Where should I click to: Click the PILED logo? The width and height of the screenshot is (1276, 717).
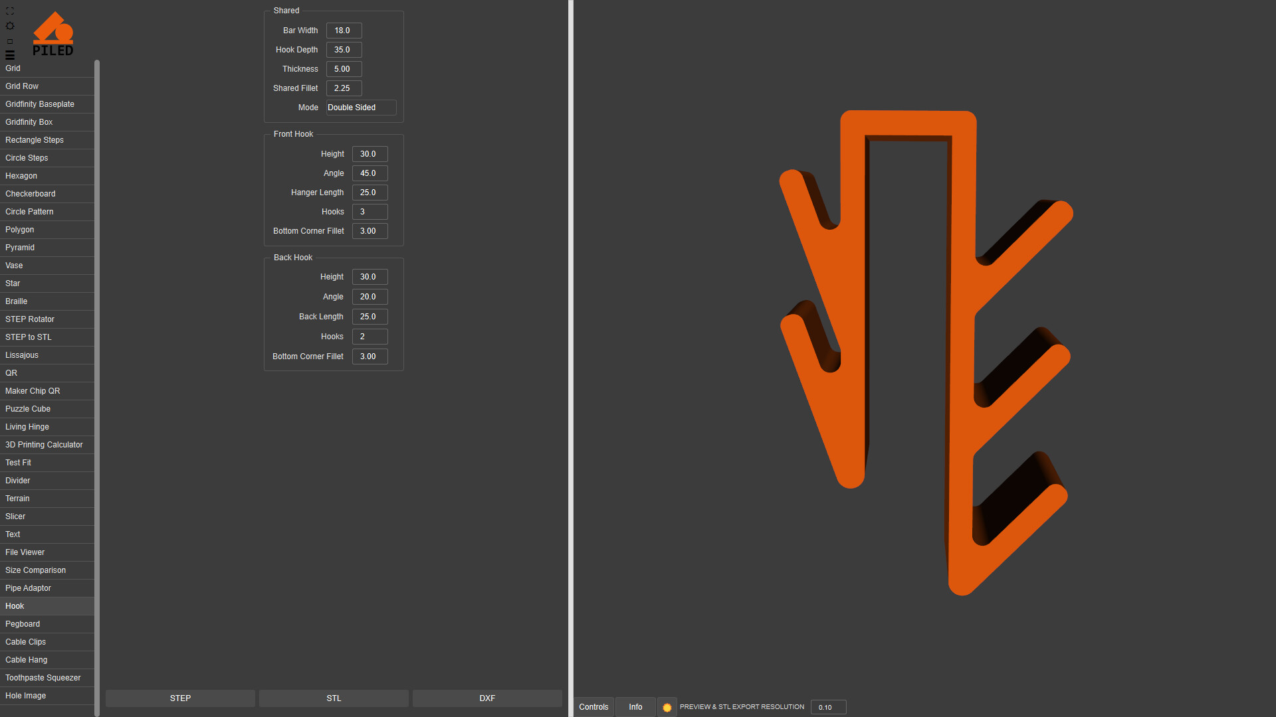53,35
